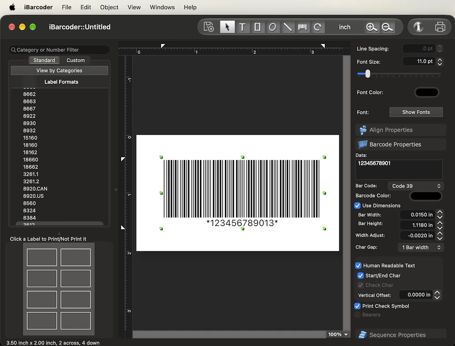Image resolution: width=455 pixels, height=346 pixels.
Task: Click the horizontal scrollbar below the canvas
Action: pos(229,334)
